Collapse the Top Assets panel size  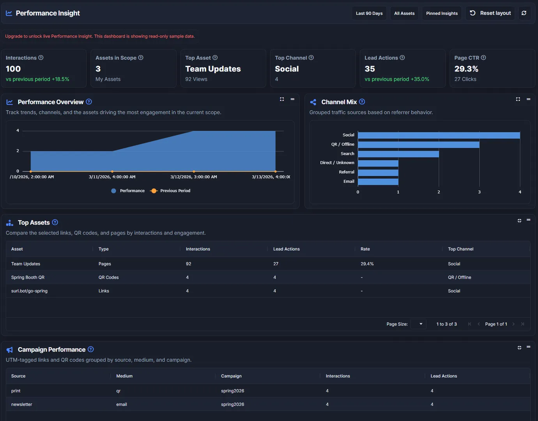point(519,221)
